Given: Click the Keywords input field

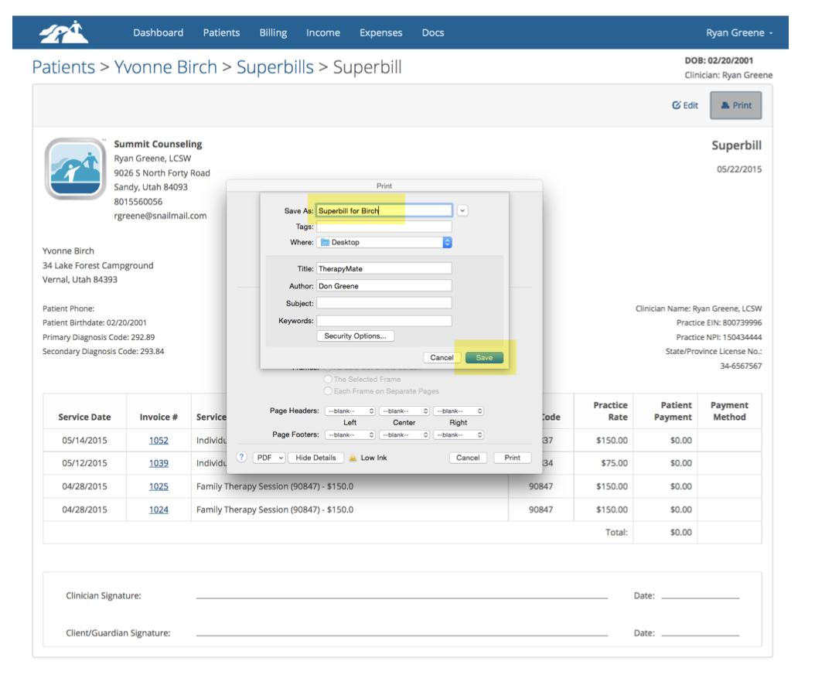Looking at the screenshot, I should [384, 320].
